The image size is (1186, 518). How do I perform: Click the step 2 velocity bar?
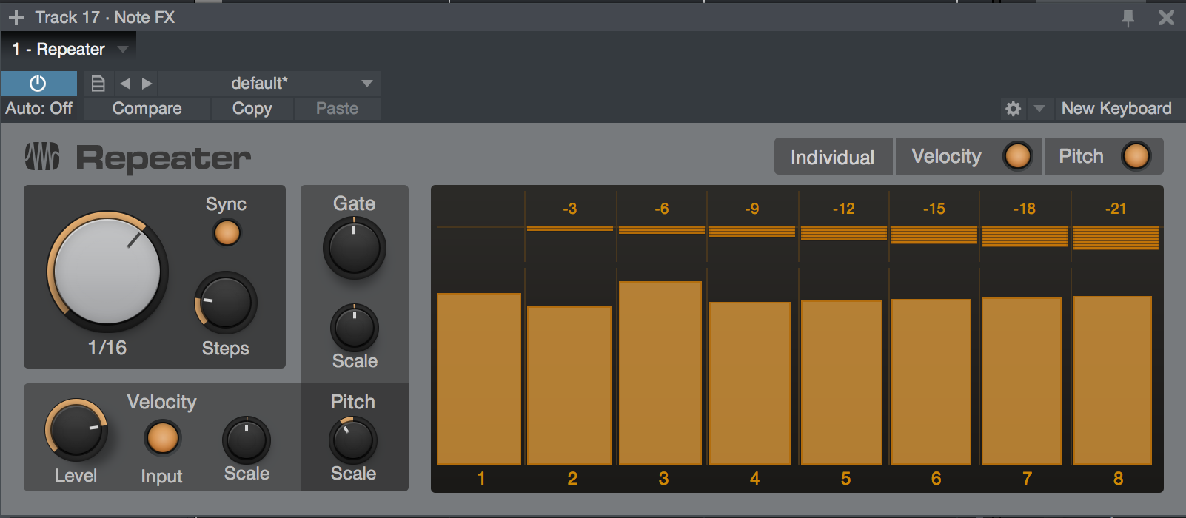pos(569,386)
